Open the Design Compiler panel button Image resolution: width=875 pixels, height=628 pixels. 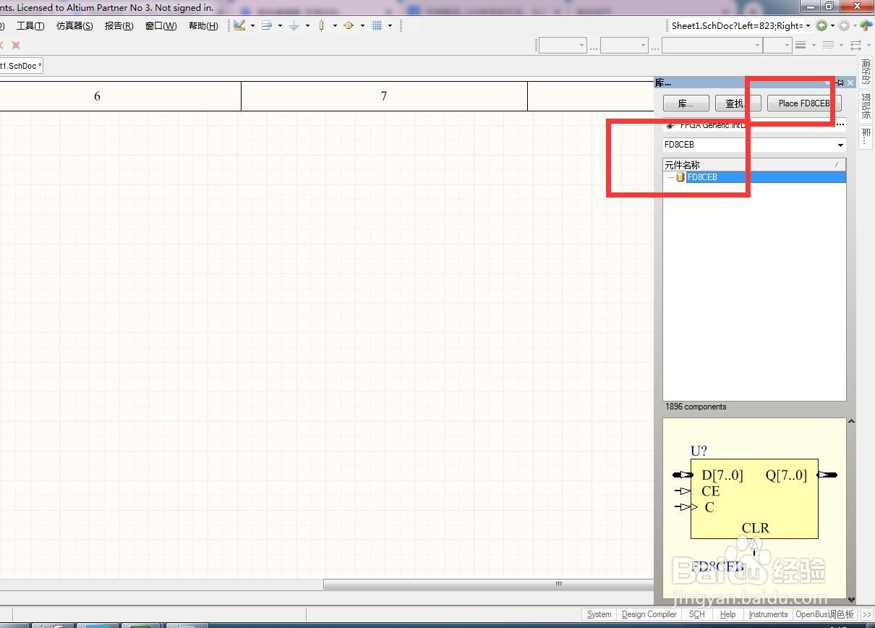(x=649, y=614)
